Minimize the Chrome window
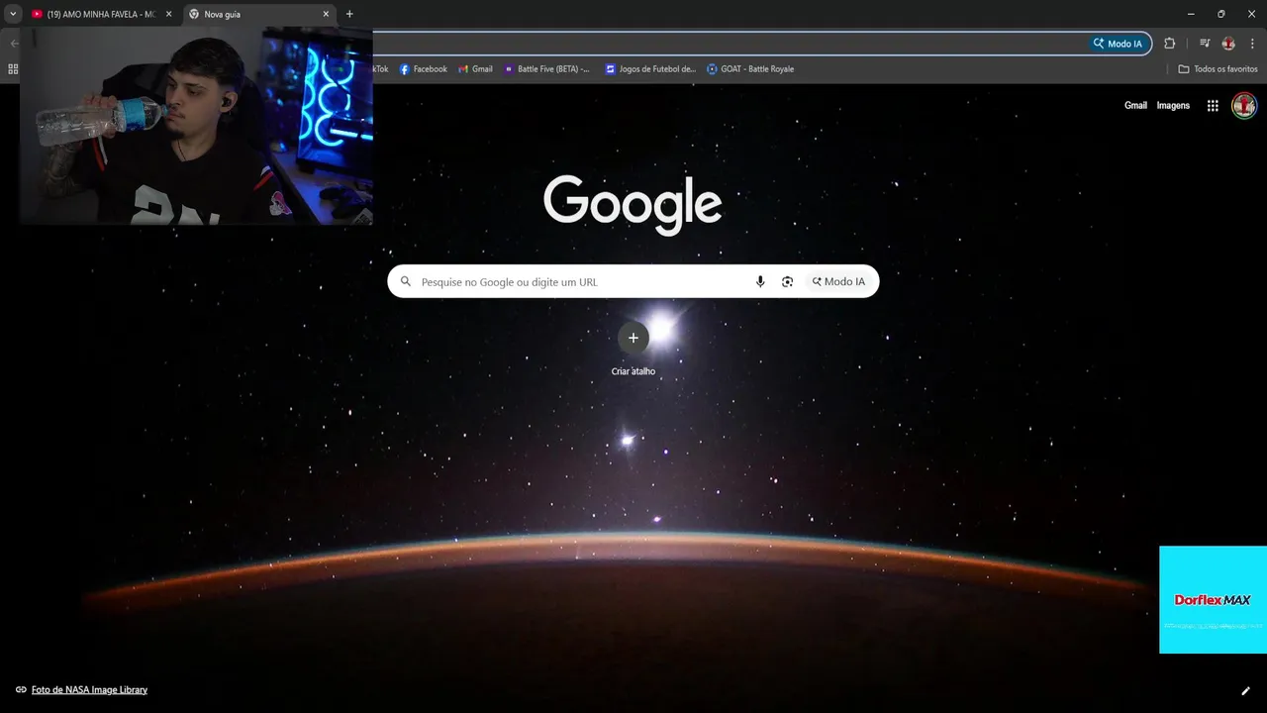This screenshot has width=1267, height=713. coord(1191,14)
